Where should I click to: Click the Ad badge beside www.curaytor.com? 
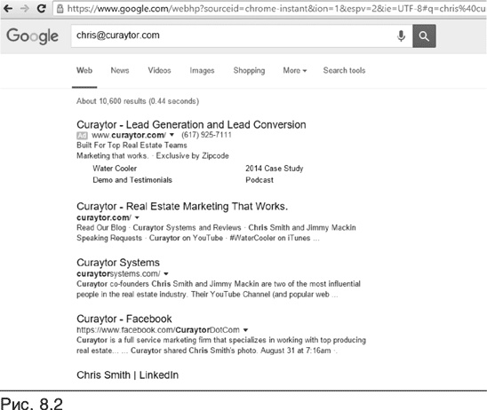82,135
